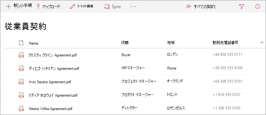
Task: Click the 従業員契約 library title
Action: (x=25, y=26)
